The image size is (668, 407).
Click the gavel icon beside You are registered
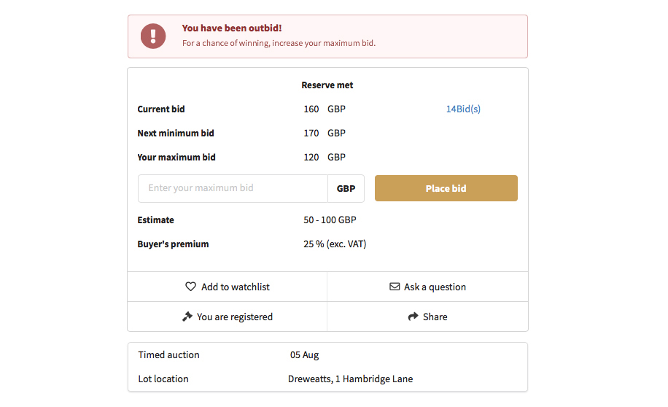(x=187, y=317)
